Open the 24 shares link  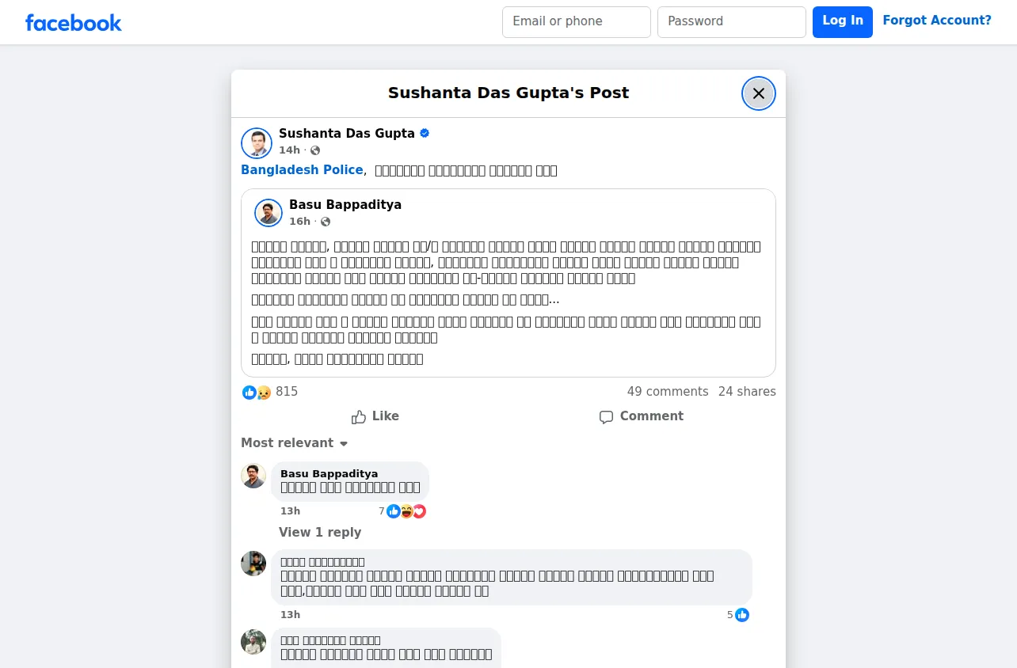click(x=747, y=392)
